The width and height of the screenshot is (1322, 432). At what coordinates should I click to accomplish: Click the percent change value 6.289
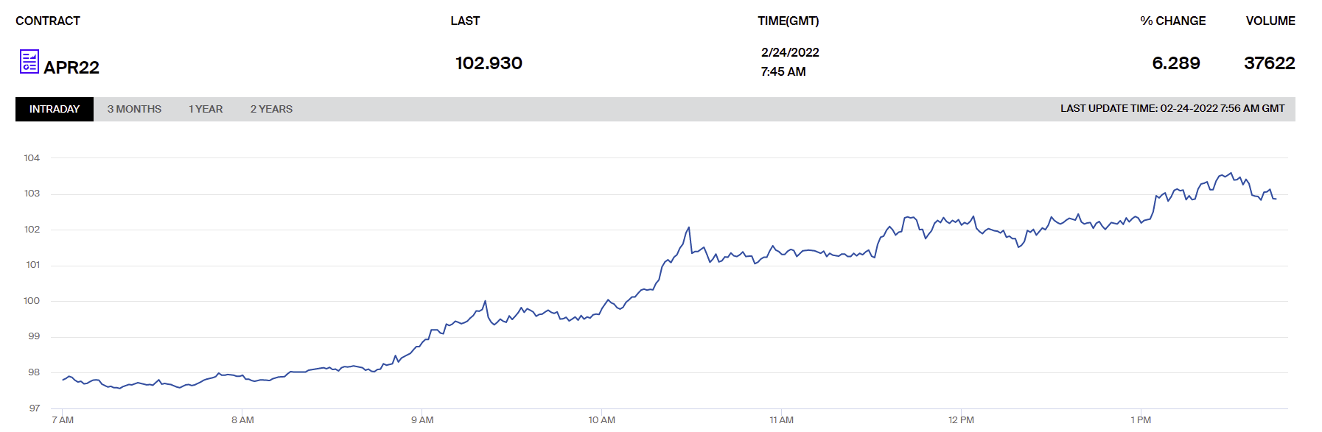coord(1176,63)
